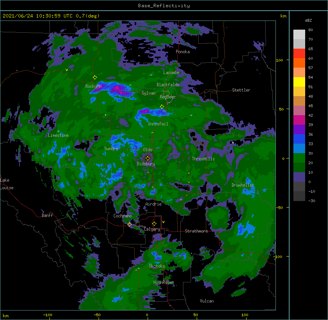
Task: Click the Calgary city label
Action: click(152, 229)
